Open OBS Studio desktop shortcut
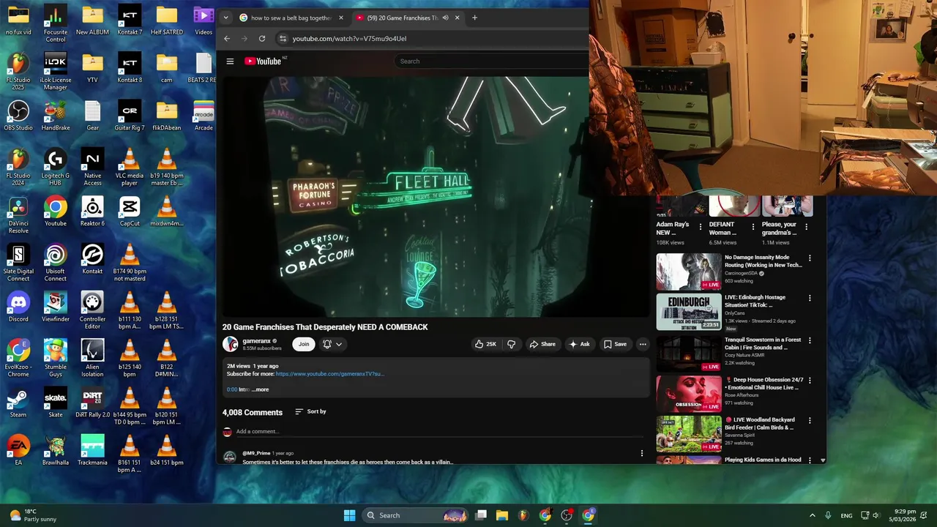The height and width of the screenshot is (527, 937). (x=18, y=116)
